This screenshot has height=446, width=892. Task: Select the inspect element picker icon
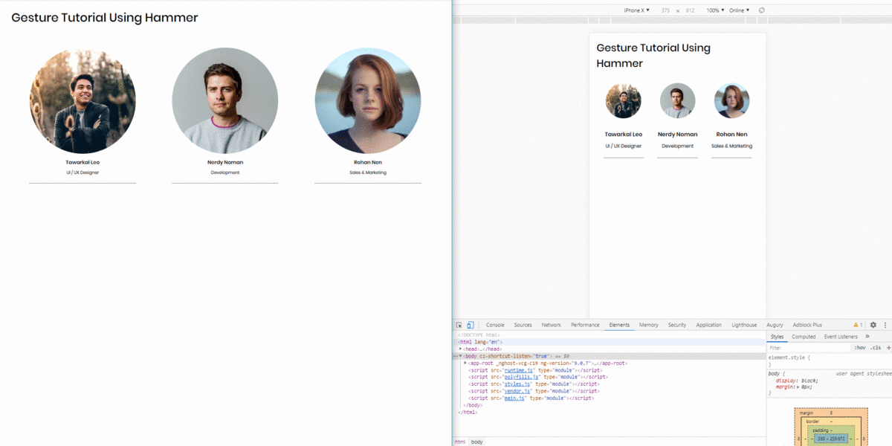459,325
